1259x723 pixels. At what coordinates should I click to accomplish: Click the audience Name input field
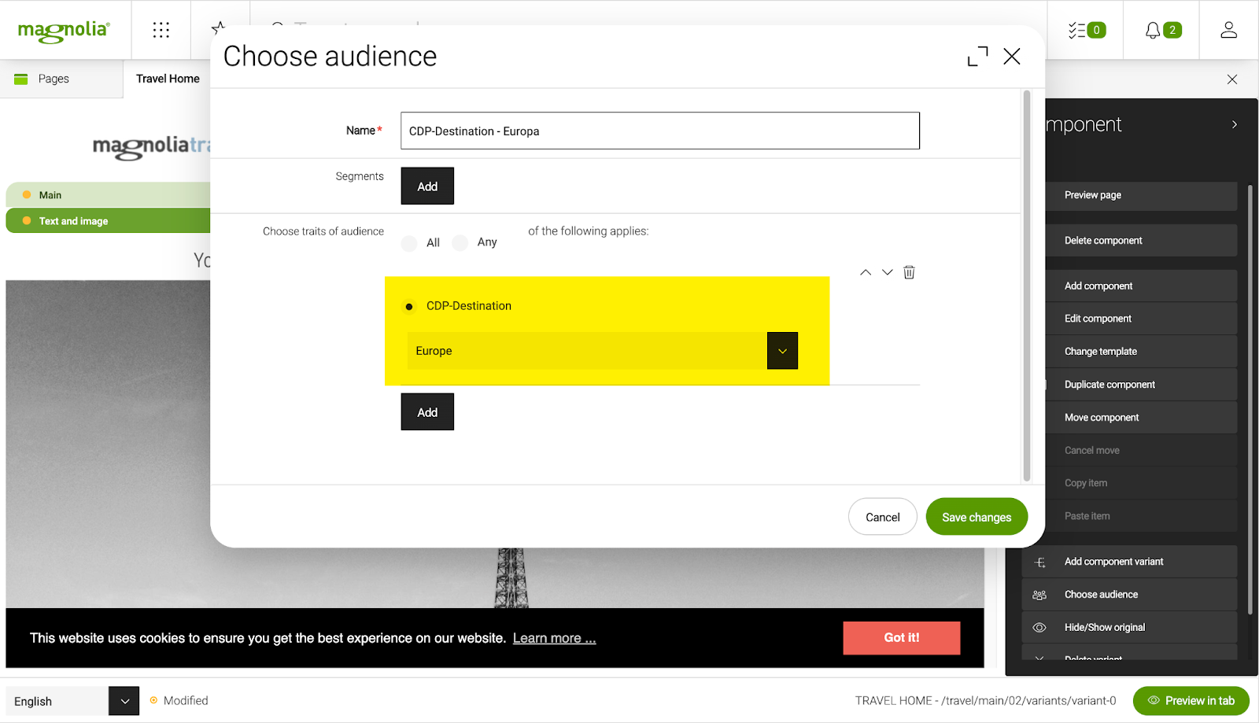659,131
